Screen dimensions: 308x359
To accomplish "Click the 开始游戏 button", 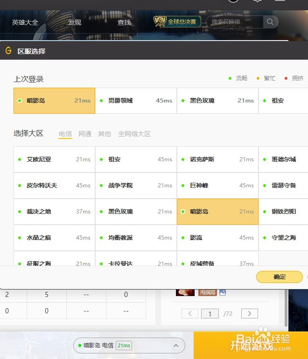I will click(x=251, y=345).
